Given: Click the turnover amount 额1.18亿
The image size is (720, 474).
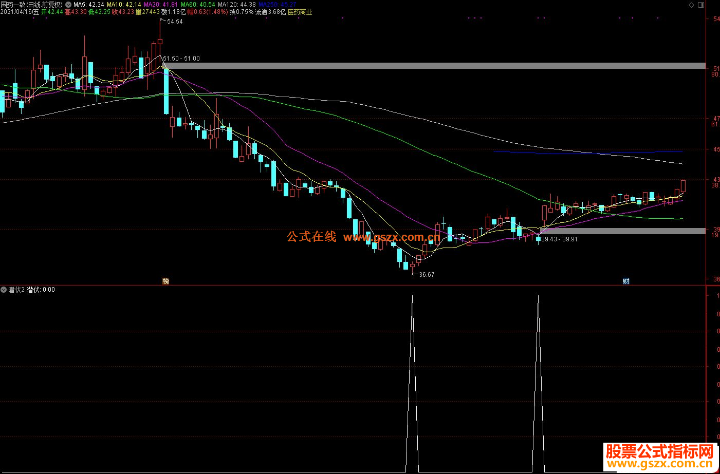Looking at the screenshot, I should (174, 12).
